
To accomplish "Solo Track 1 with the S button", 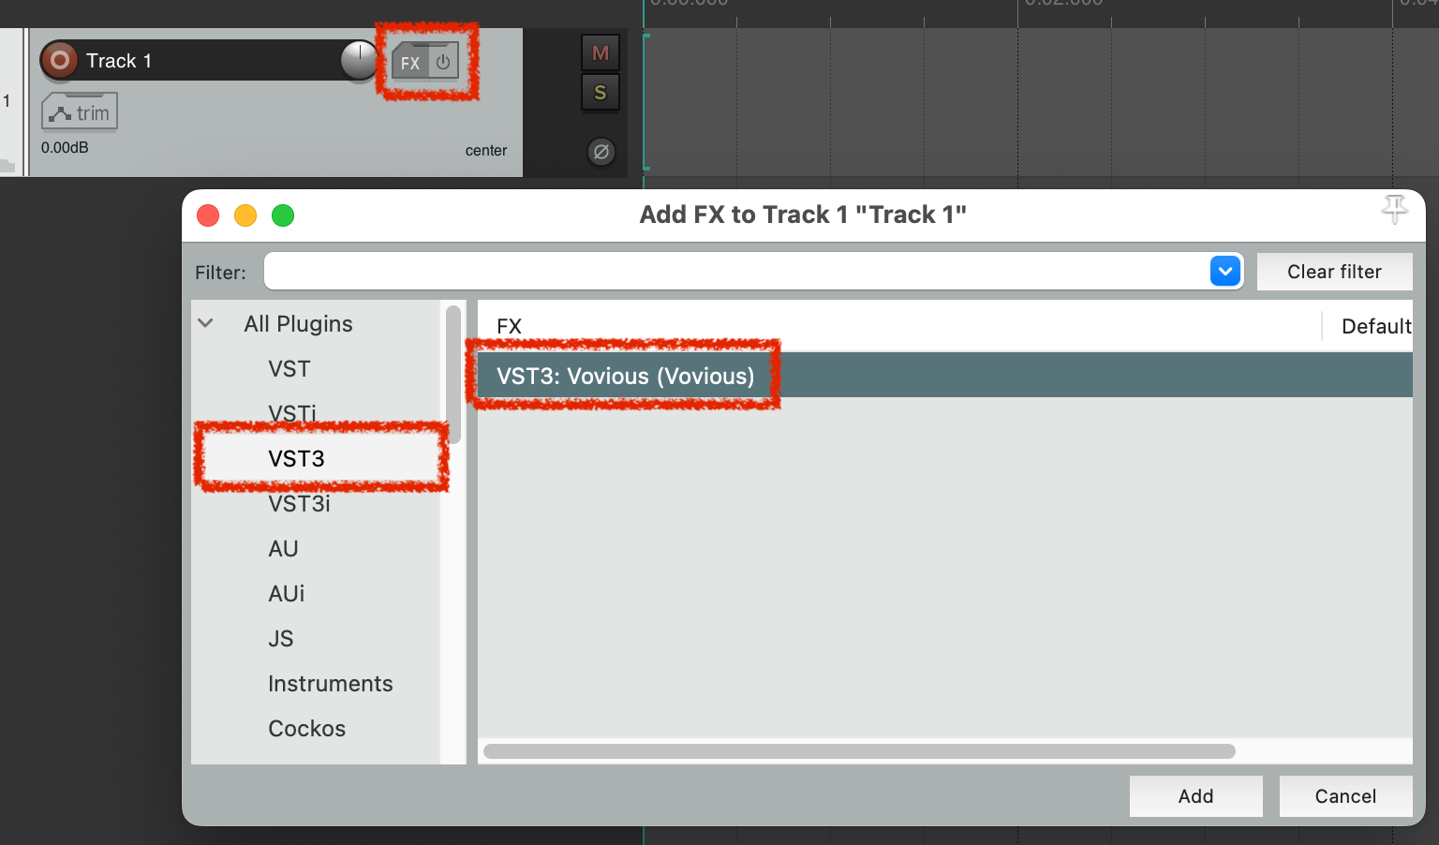I will click(601, 93).
